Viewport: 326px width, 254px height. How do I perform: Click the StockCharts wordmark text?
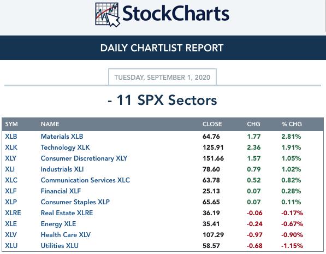[176, 13]
